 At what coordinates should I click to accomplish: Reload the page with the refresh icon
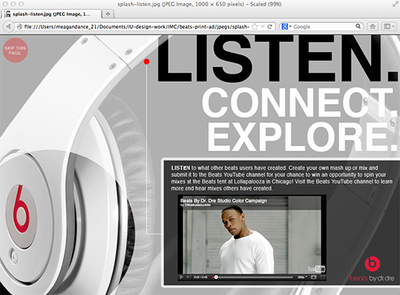270,27
